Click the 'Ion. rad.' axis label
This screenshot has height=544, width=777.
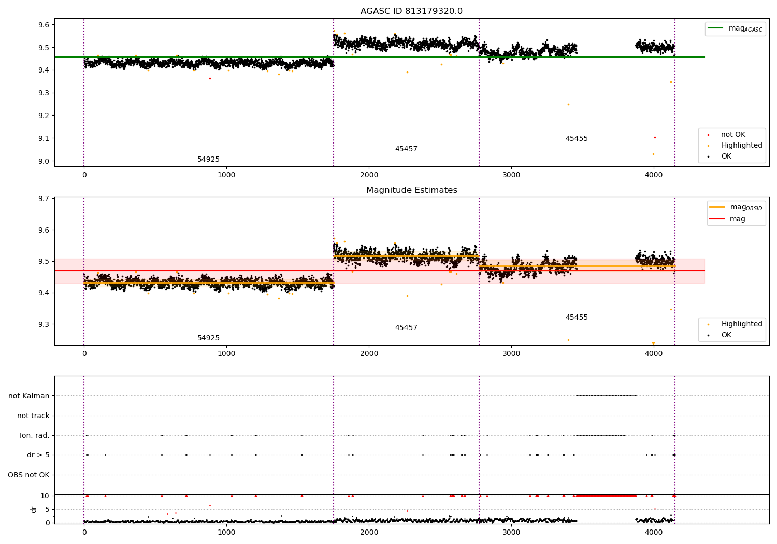point(35,436)
